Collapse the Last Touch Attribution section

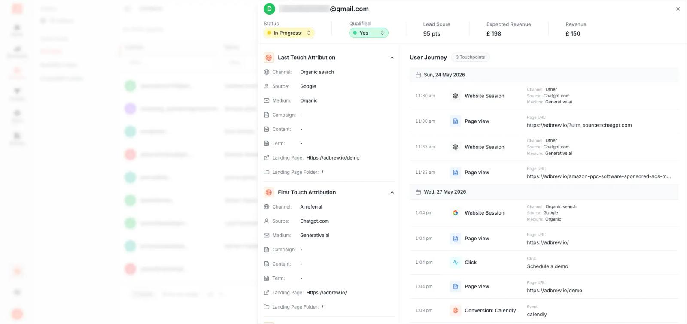(x=392, y=58)
